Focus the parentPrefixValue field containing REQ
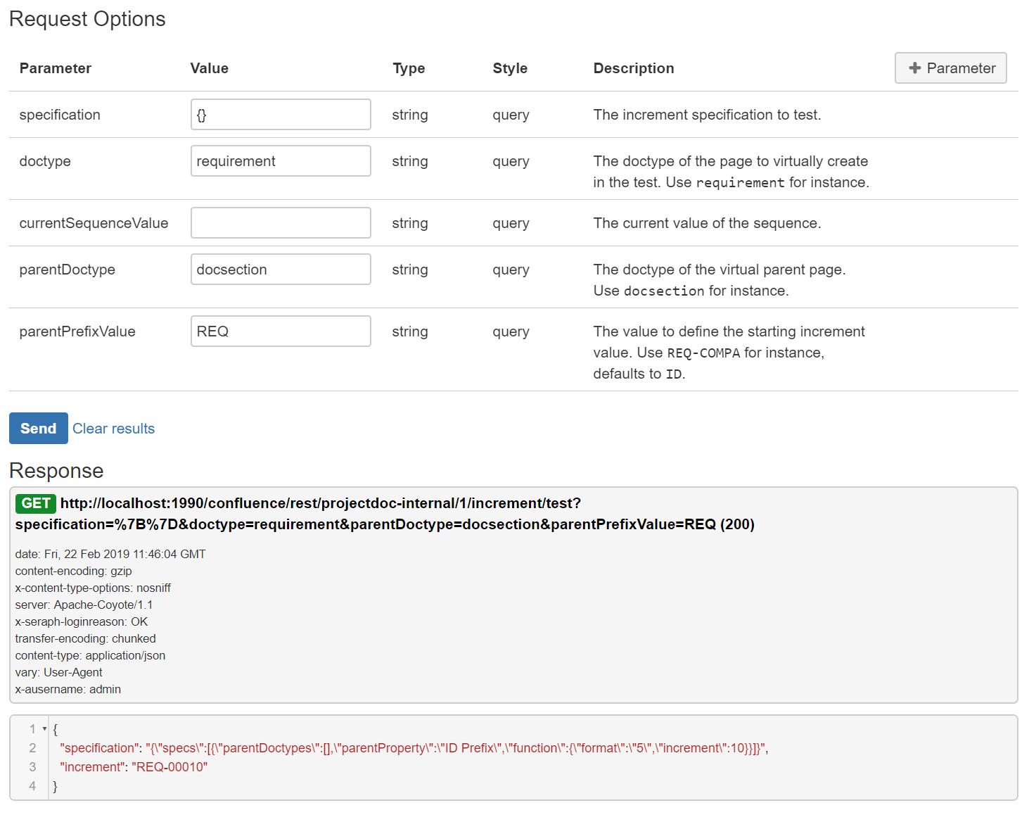This screenshot has height=822, width=1029. [x=281, y=331]
